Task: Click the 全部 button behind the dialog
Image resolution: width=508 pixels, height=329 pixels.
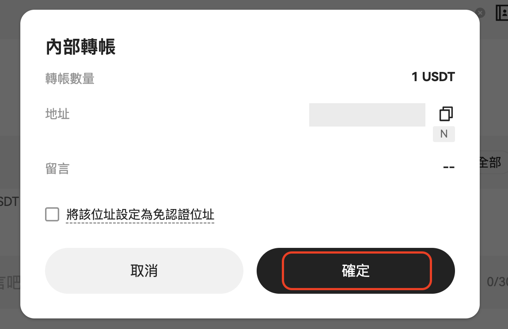Action: tap(491, 162)
